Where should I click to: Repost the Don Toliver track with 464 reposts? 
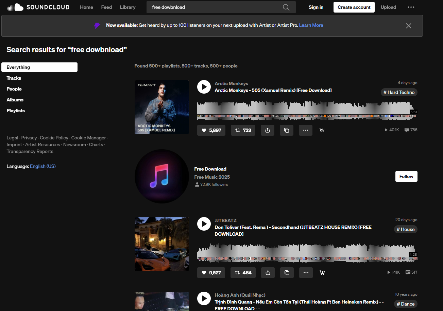[243, 273]
